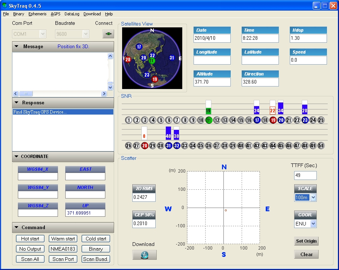Click the Set Origin button
This screenshot has height=270, width=339.
306,241
